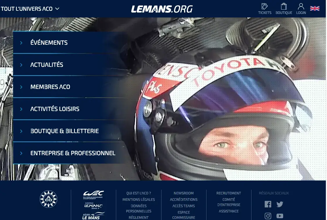
Task: Open the Newsroom footer link
Action: click(x=184, y=193)
